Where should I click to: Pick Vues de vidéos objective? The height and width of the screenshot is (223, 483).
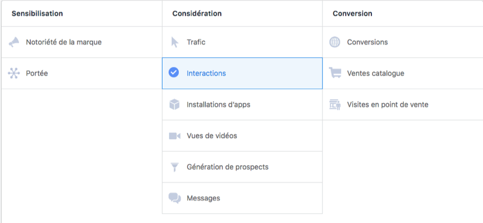(x=212, y=136)
